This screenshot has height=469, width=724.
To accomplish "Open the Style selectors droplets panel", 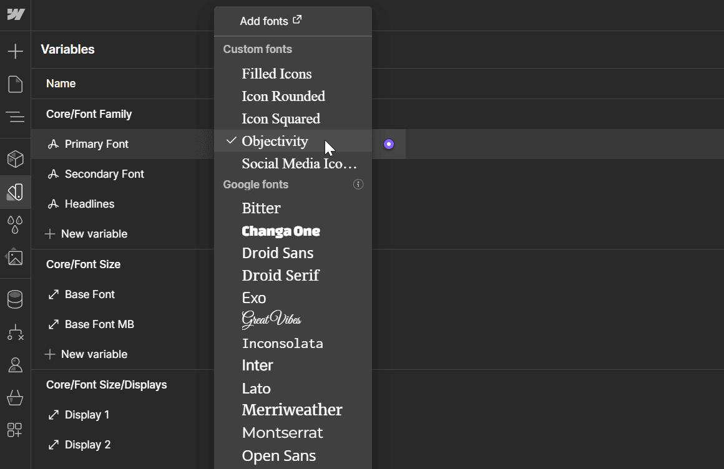I will coord(15,225).
